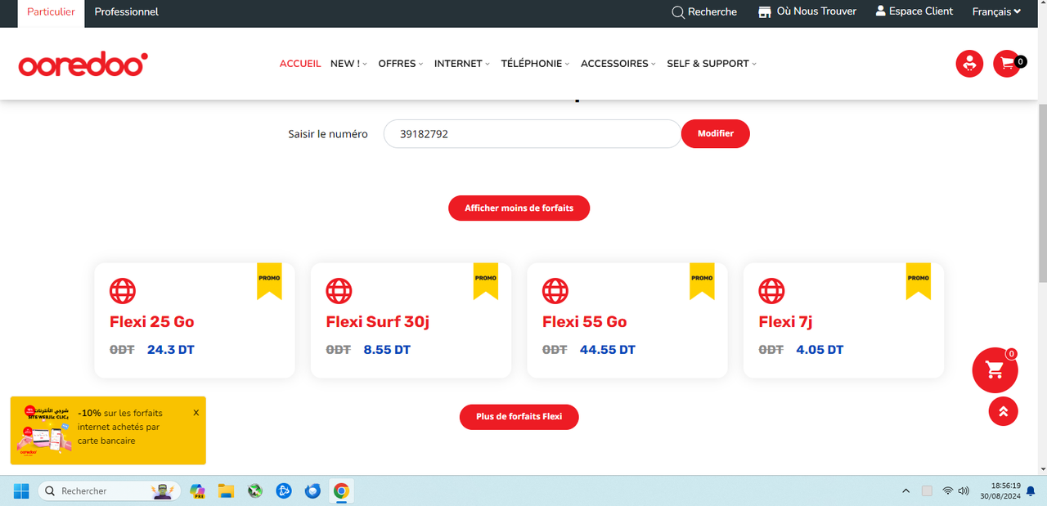Viewport: 1047px width, 506px height.
Task: Open the Où Nous Trouver store locator
Action: click(x=807, y=11)
